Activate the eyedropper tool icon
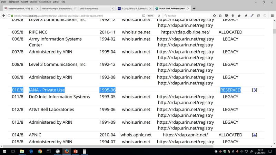The width and height of the screenshot is (276, 155). point(252,15)
